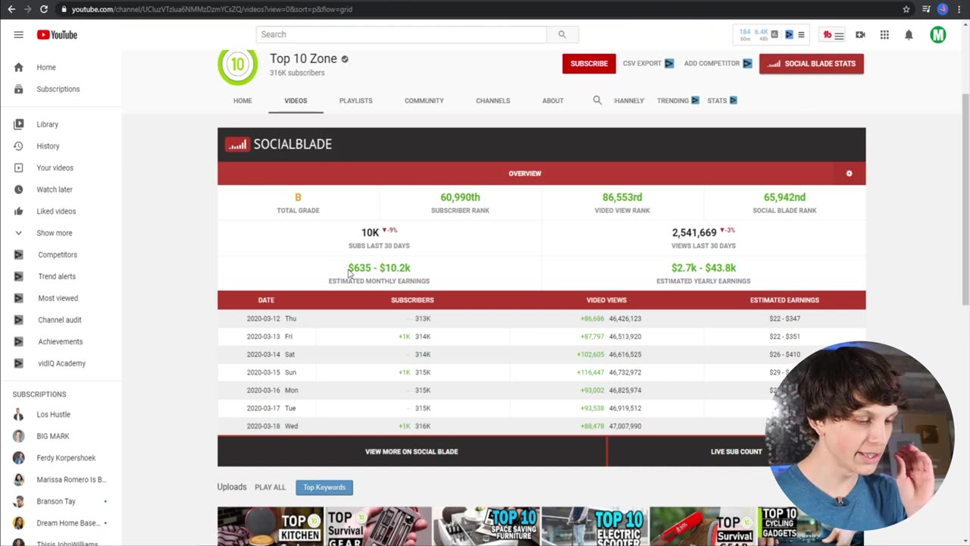The image size is (970, 546).
Task: Open the Space Saving Furniture video thumbnail
Action: 487,526
